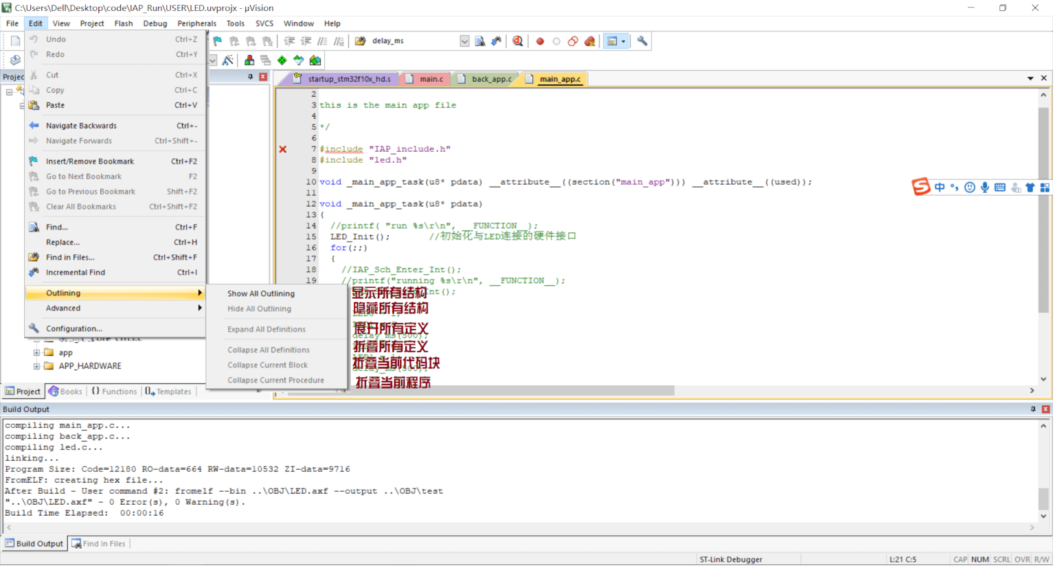Collapse the project root node in the tree
Viewport: 1055px width, 570px height.
9,92
